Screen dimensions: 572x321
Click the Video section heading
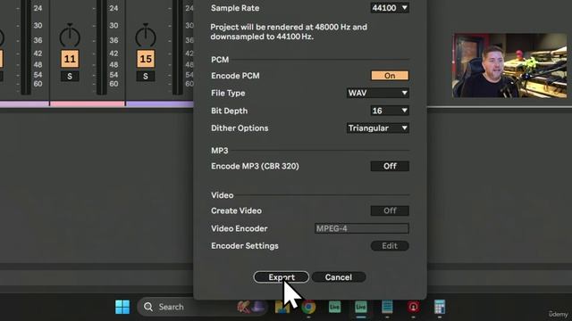(x=223, y=195)
